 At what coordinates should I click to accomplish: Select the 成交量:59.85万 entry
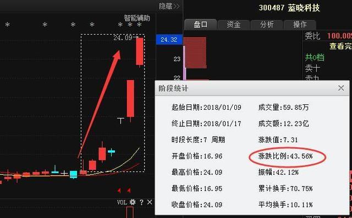(284, 107)
